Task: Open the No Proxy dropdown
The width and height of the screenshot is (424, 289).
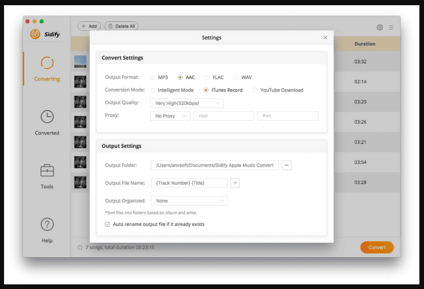Action: (x=170, y=116)
